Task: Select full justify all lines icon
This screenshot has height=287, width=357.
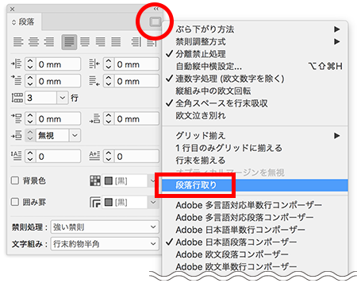Action: [x=116, y=42]
